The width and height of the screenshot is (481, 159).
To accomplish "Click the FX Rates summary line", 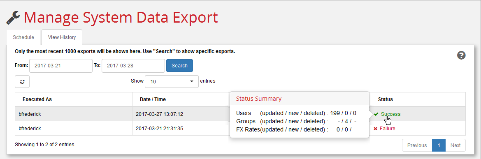I will click(296, 129).
